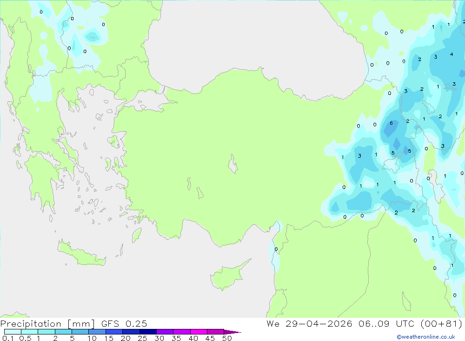Image resolution: width=465 pixels, height=341 pixels.
Task: Select the 45–50 mm legend swatch
Action: click(216, 332)
